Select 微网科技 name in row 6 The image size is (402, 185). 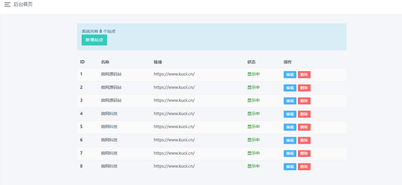tap(109, 140)
